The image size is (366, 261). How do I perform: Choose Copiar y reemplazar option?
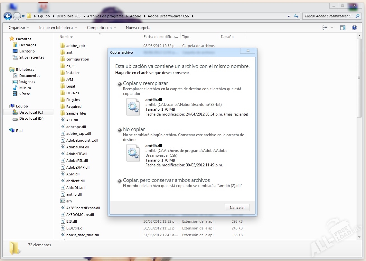pyautogui.click(x=145, y=83)
